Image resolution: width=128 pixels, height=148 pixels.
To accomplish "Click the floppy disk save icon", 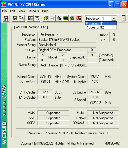I will [x=15, y=18].
